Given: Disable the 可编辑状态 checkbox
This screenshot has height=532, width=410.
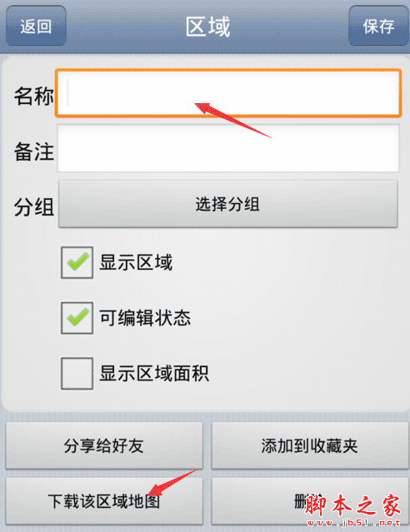Looking at the screenshot, I should (77, 318).
